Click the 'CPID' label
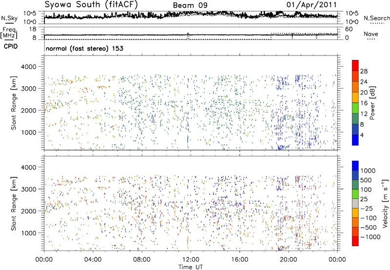 pyautogui.click(x=11, y=46)
